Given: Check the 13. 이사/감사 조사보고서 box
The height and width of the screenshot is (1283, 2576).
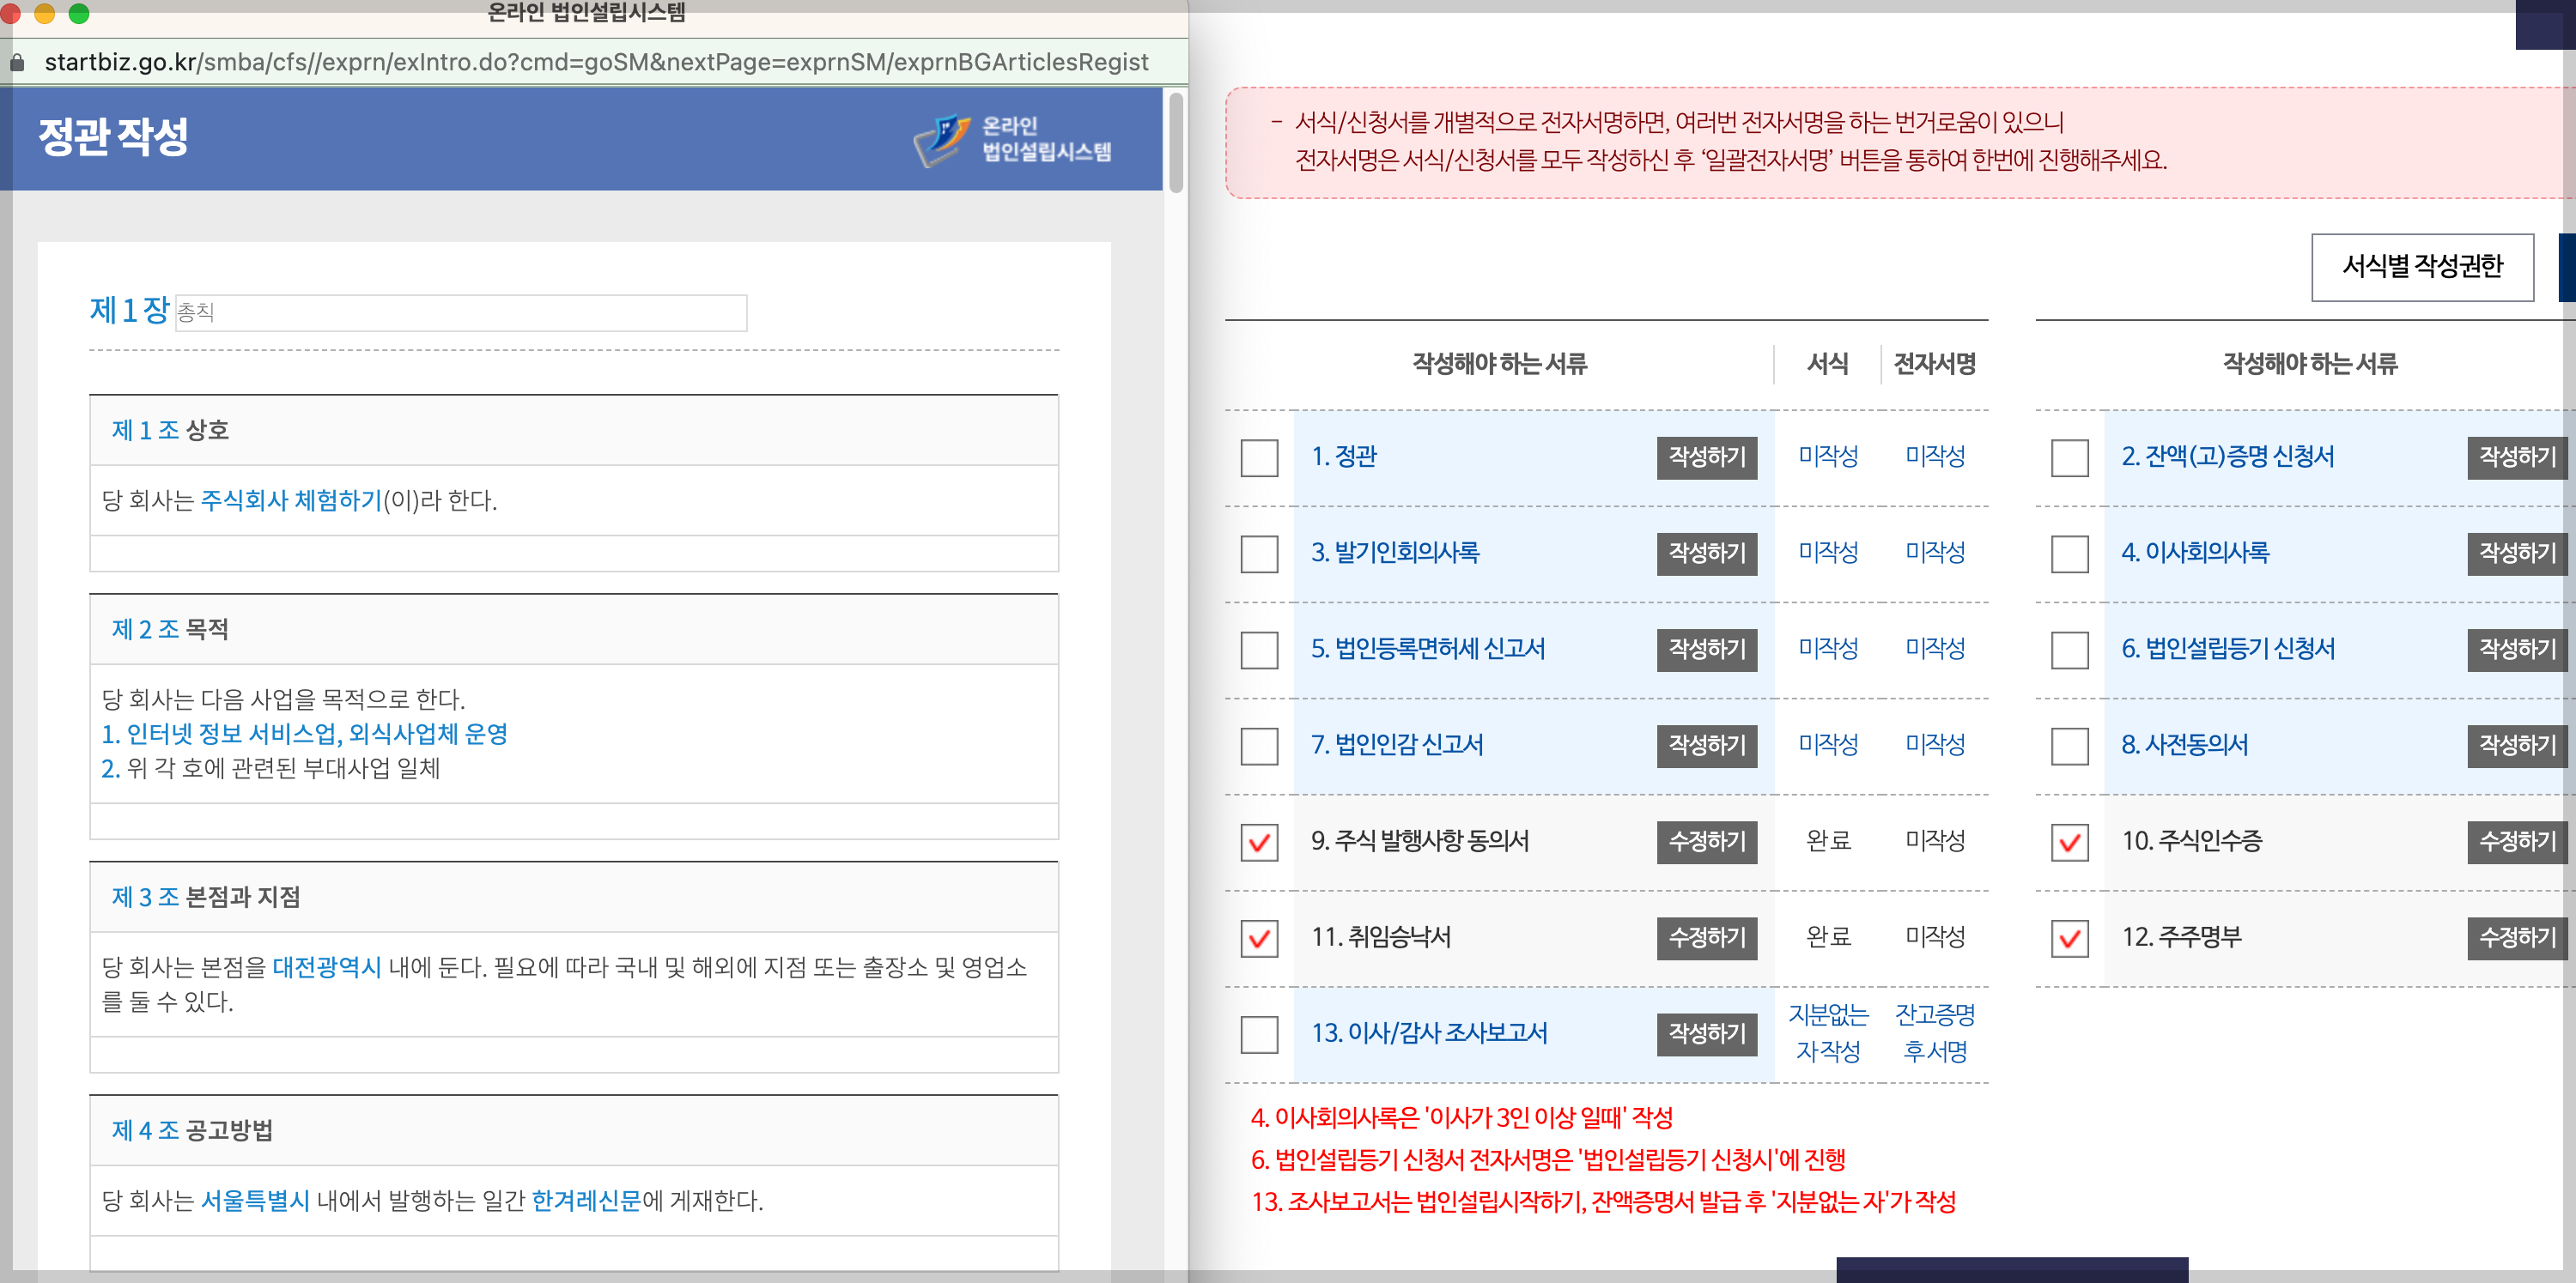Looking at the screenshot, I should [1258, 1034].
